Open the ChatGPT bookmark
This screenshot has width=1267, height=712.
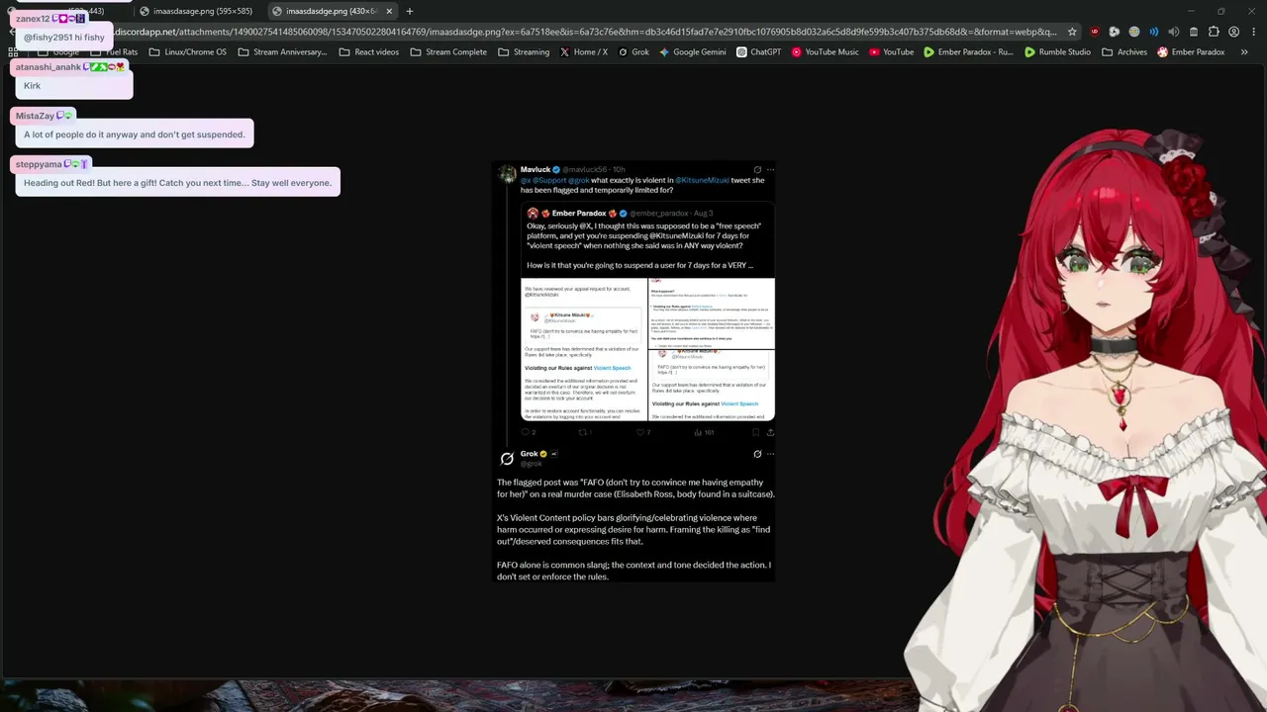tap(759, 52)
